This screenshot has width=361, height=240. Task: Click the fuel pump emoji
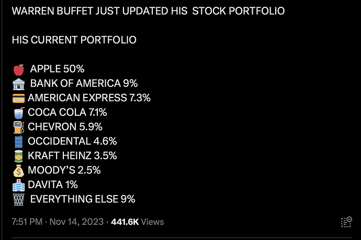(x=19, y=127)
